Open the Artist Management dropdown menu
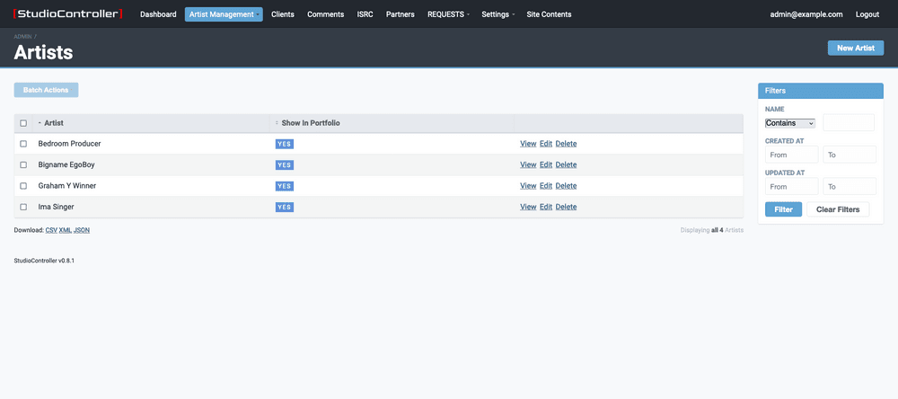The width and height of the screenshot is (898, 399). 224,14
